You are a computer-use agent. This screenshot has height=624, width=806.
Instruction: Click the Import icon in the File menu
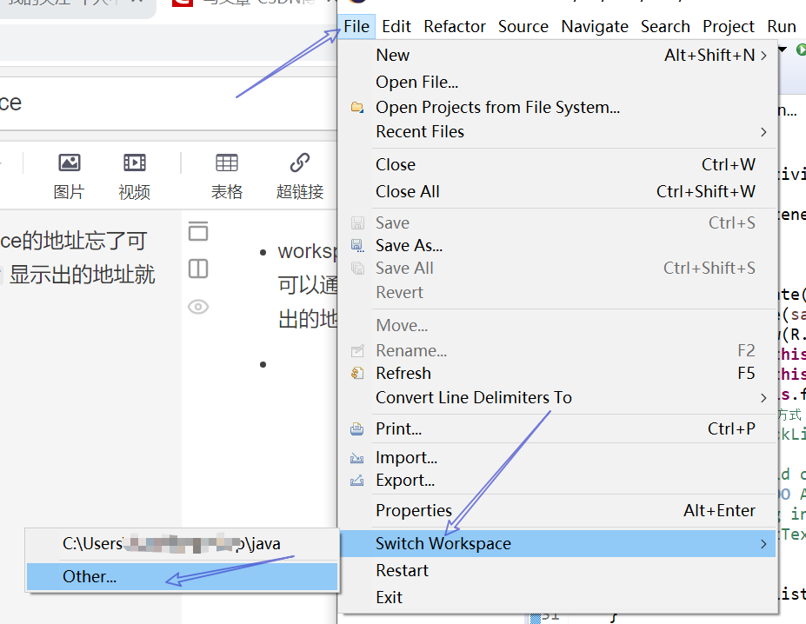tap(357, 458)
